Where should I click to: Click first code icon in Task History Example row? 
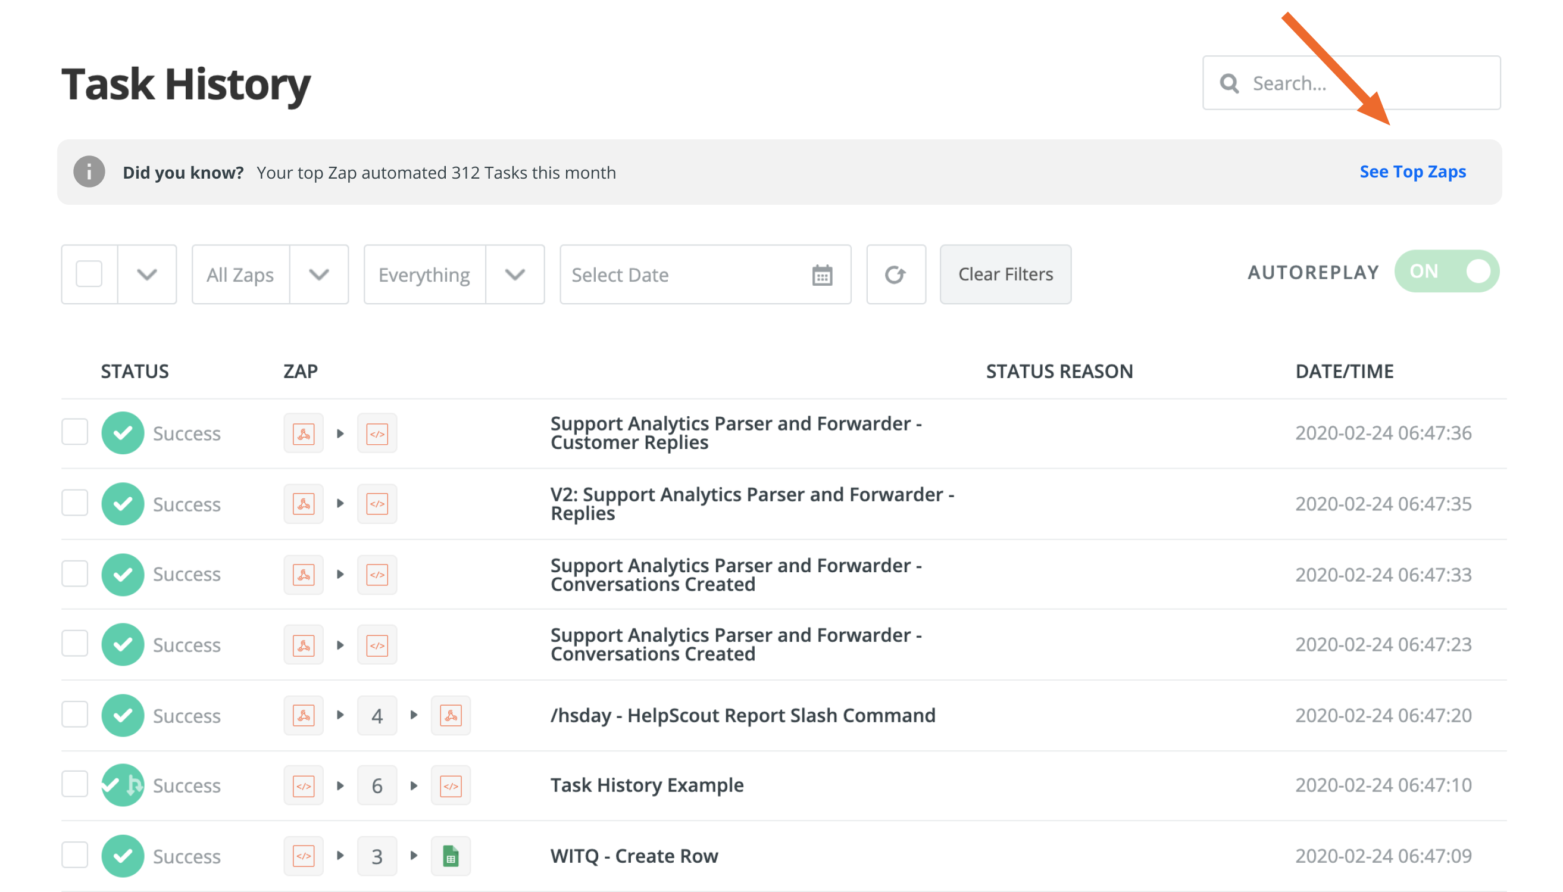(x=303, y=785)
